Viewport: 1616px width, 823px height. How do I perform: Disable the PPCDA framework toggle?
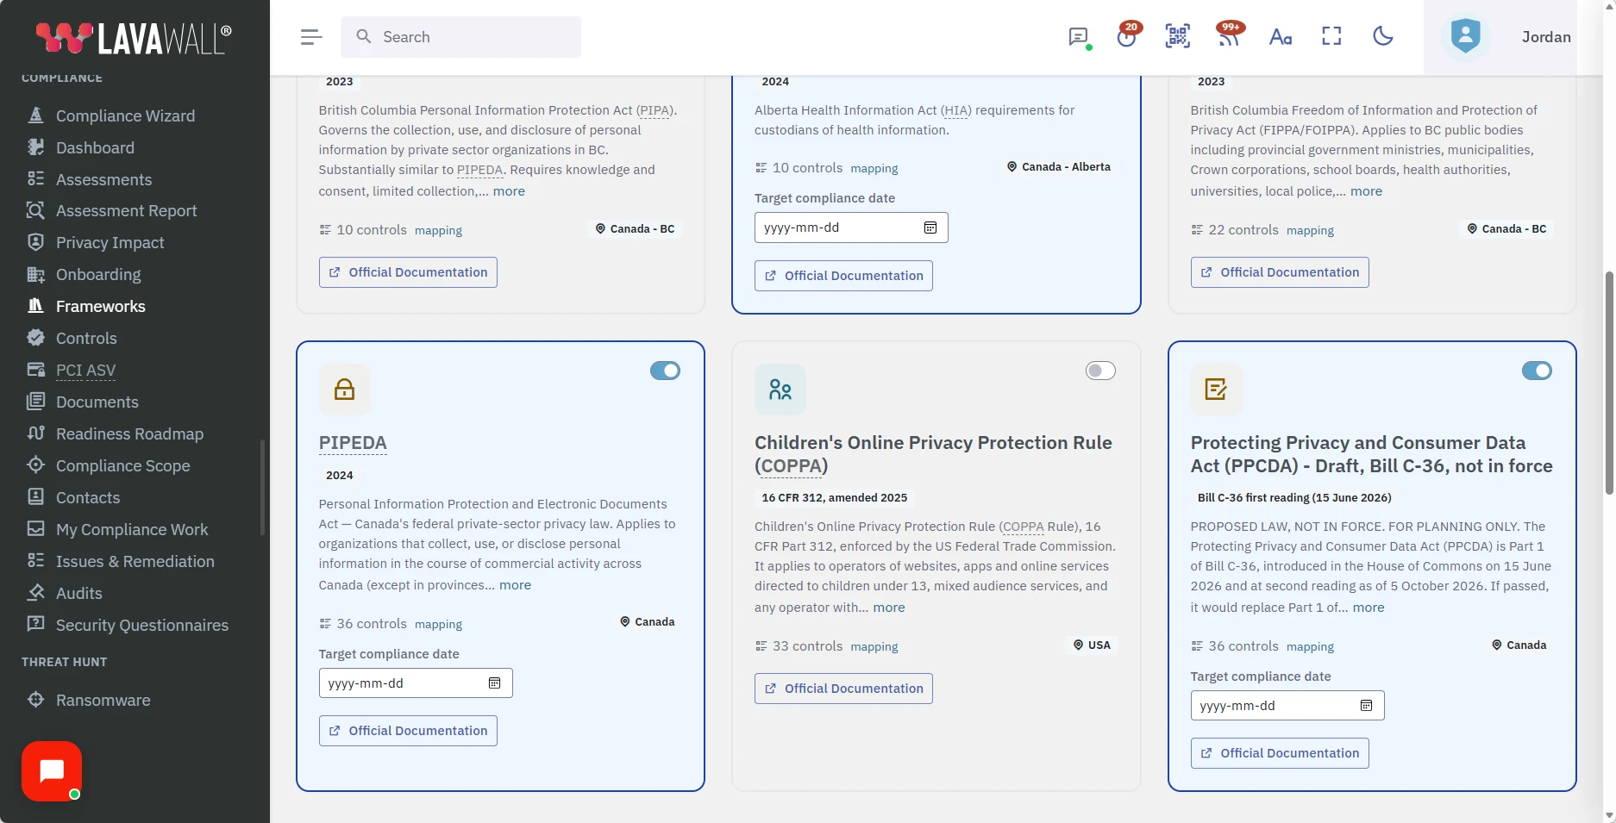1537,371
